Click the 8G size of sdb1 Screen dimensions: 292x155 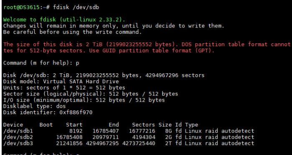point(168,131)
